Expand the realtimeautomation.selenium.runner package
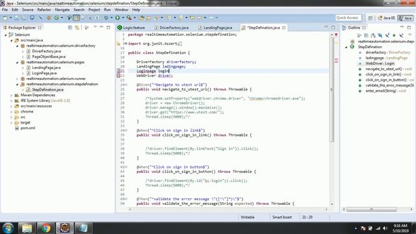 18,79
